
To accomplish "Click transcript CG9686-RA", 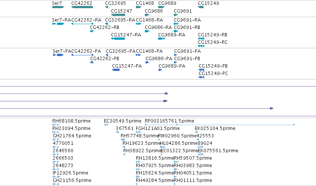I will click(147, 31).
